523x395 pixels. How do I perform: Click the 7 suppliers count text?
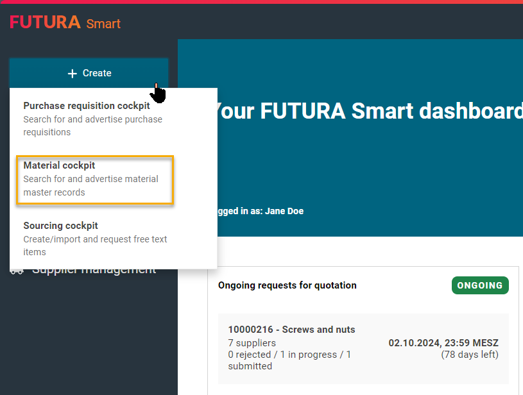pyautogui.click(x=252, y=343)
